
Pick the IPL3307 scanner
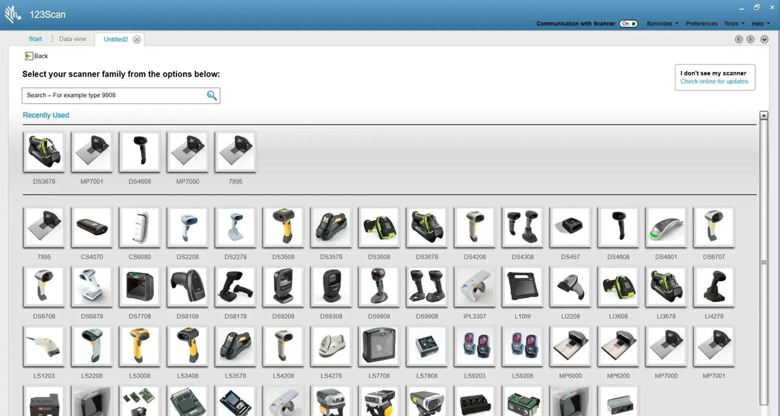(x=475, y=287)
